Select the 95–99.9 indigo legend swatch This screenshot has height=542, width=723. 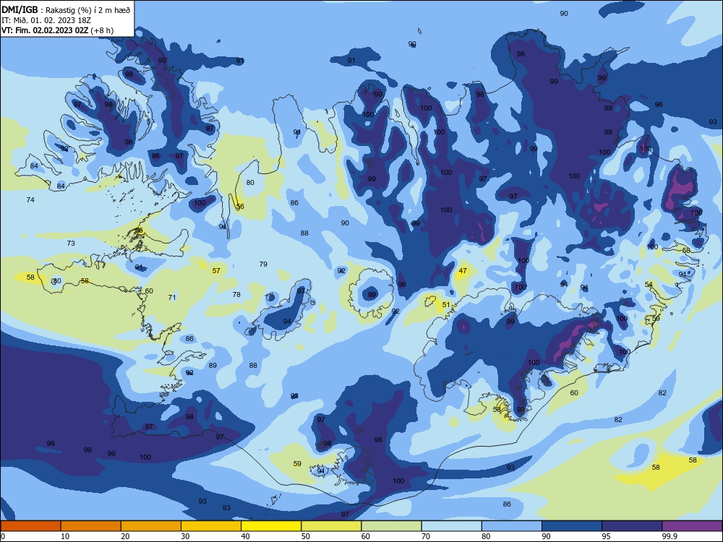click(632, 526)
